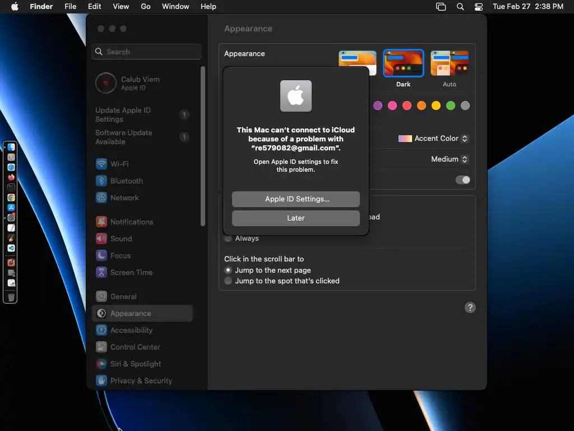Open Launchpad from the Dock
Screen dimensions: 574x431
pyautogui.click(x=11, y=157)
